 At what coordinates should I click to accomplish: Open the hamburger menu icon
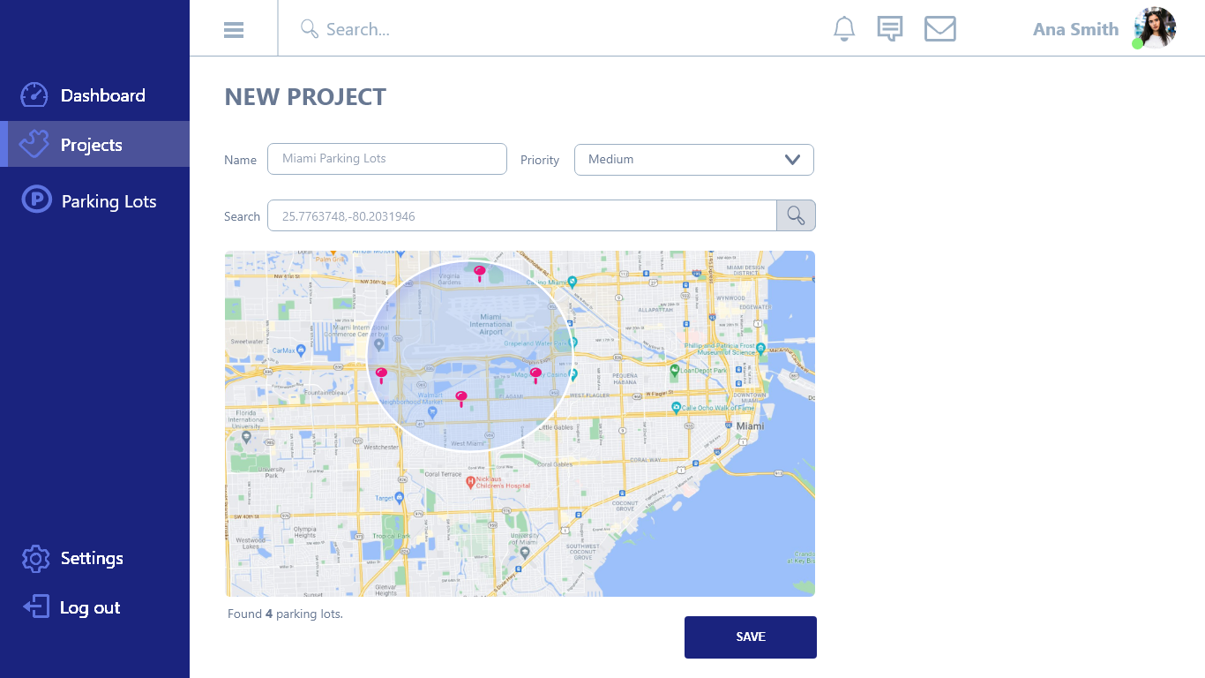(x=234, y=30)
